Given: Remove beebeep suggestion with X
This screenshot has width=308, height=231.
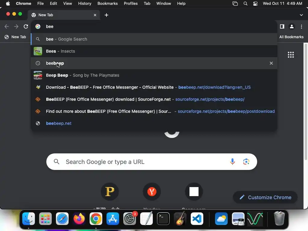Looking at the screenshot, I should click(271, 63).
